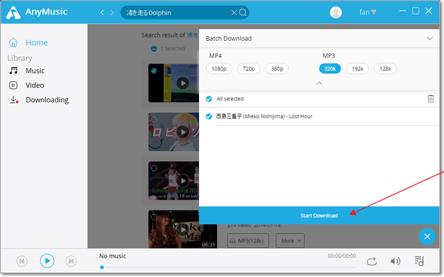Uncheck the All selected checkbox

pyautogui.click(x=209, y=99)
